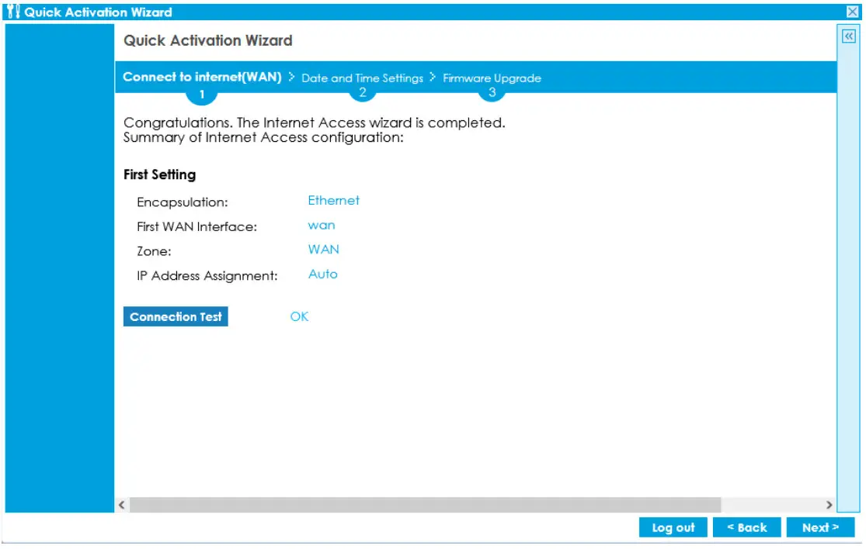Proceed with the Next button
866x549 pixels.
pyautogui.click(x=820, y=527)
